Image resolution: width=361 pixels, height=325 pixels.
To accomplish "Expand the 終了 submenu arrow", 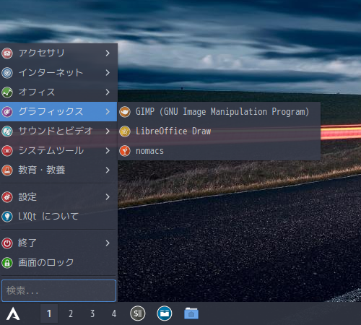I will (108, 243).
